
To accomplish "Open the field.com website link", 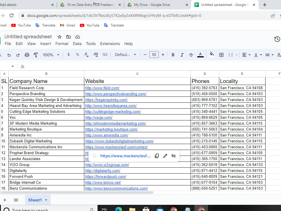I will pyautogui.click(x=102, y=88).
